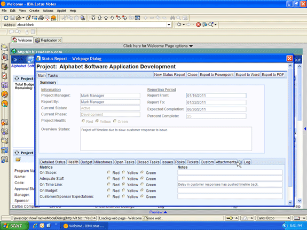Click the paste clipboard icon
307x230 pixels.
coord(76,18)
